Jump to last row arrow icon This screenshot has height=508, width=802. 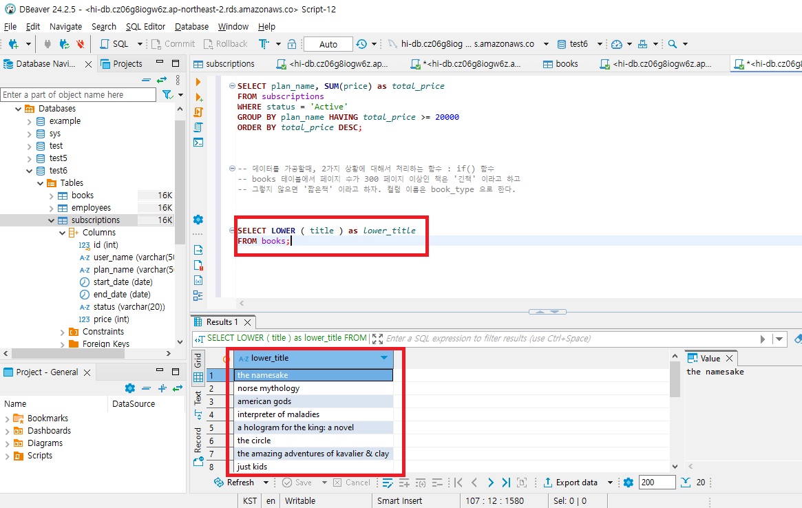coord(506,483)
